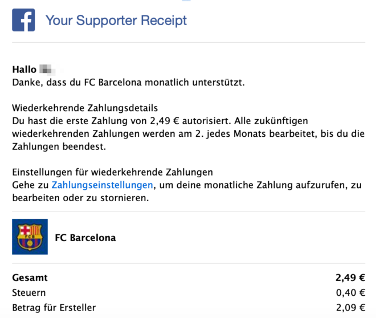Click the Steuern label

click(29, 292)
